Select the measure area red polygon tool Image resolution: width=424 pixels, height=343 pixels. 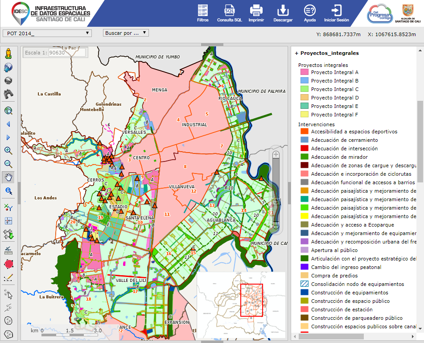pyautogui.click(x=8, y=264)
